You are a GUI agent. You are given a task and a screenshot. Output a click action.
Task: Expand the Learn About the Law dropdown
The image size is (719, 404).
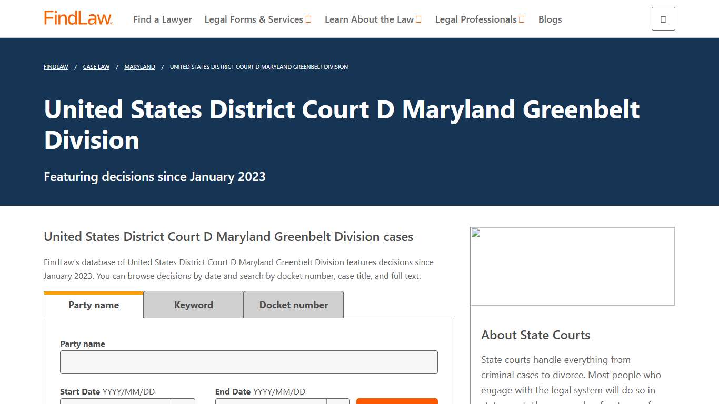coord(373,19)
